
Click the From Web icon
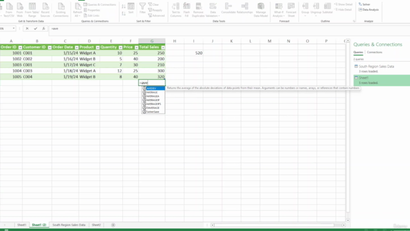pyautogui.click(x=20, y=10)
